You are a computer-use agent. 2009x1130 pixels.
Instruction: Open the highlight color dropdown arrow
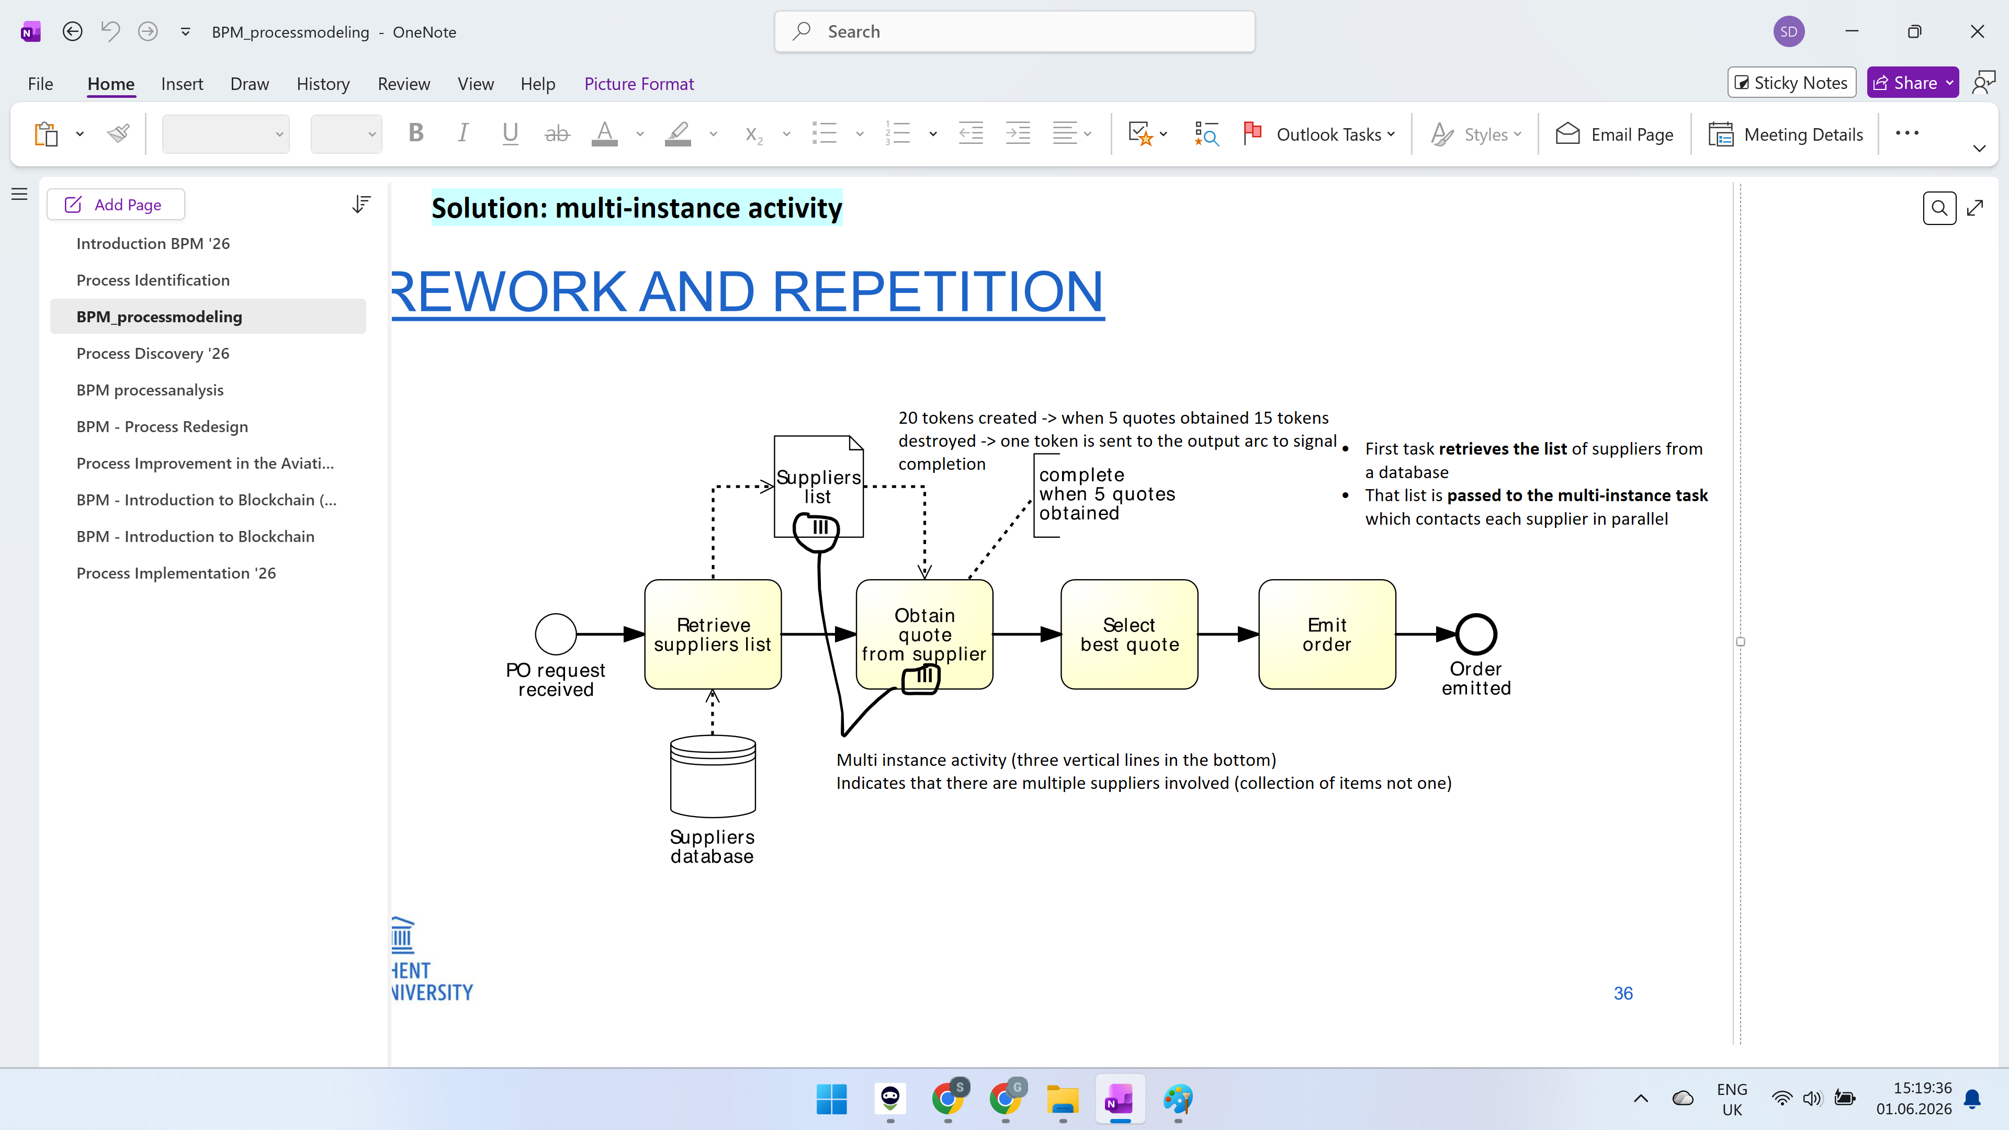714,134
